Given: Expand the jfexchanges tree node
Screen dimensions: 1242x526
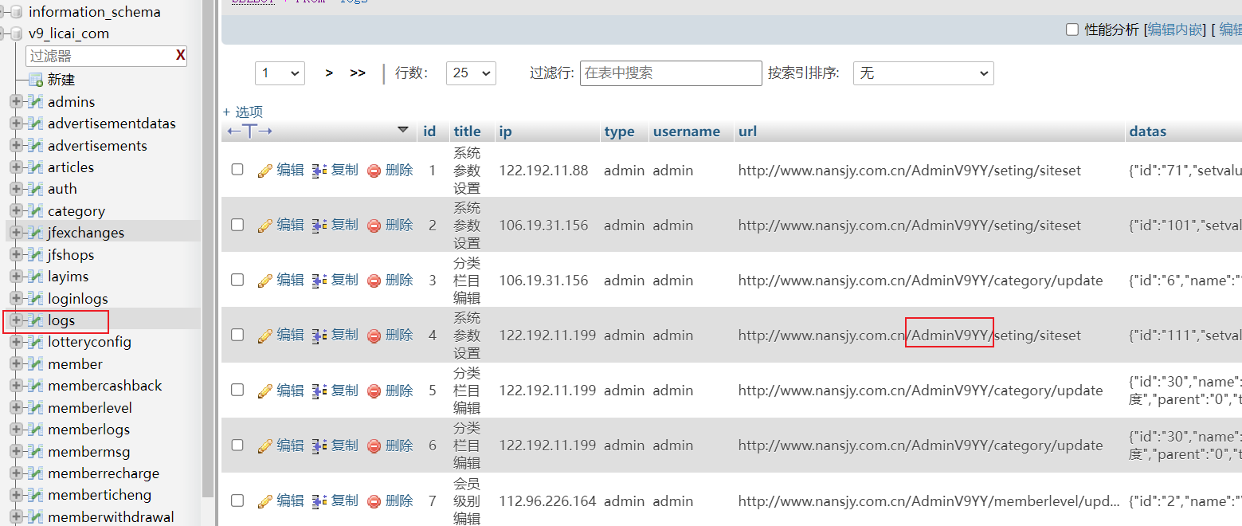Looking at the screenshot, I should coord(15,233).
